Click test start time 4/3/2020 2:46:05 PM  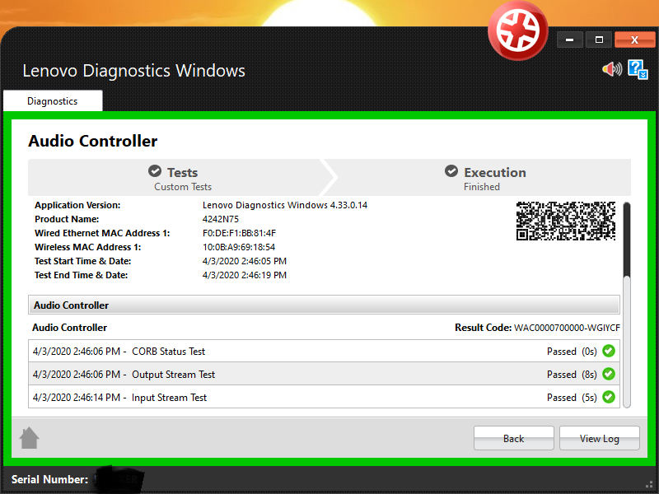tap(245, 261)
